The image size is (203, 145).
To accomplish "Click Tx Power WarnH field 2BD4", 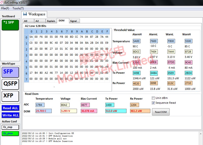I will [188, 73].
